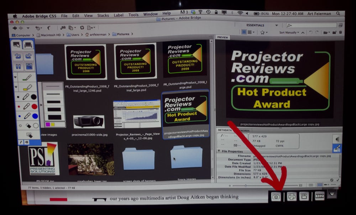The width and height of the screenshot is (356, 215).
Task: Open the Stacks menu
Action: tap(103, 15)
